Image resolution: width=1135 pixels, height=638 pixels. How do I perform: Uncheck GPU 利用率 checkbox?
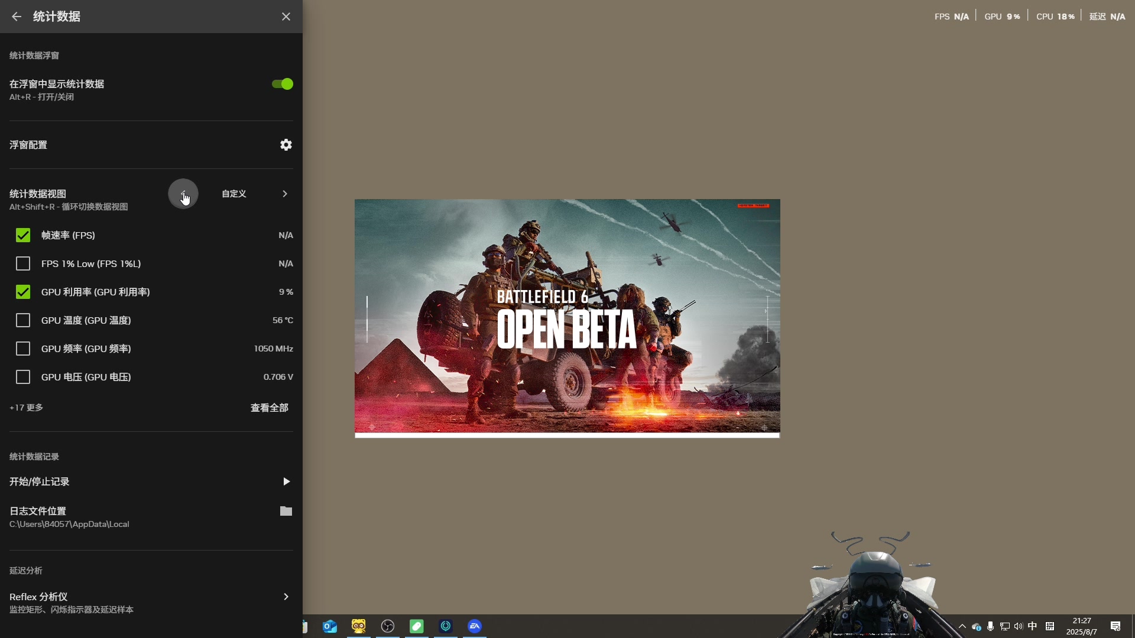pos(23,292)
